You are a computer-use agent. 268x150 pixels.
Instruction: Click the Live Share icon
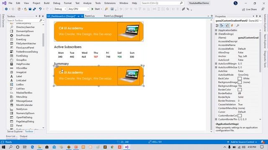pos(244,9)
